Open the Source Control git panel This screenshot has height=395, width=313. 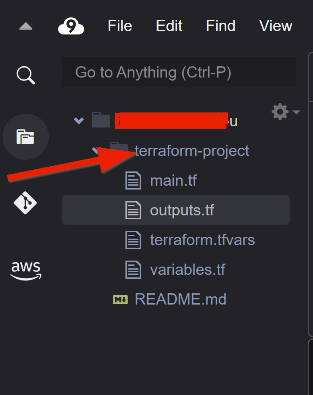[x=25, y=203]
